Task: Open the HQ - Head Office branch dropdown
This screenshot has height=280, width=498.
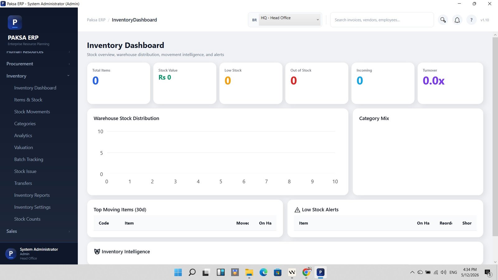Action: (290, 20)
